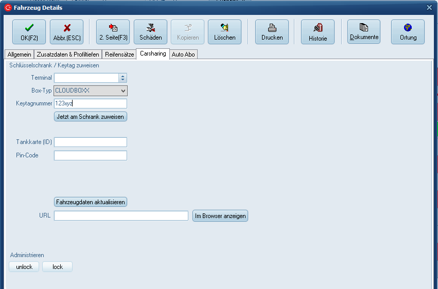This screenshot has width=438, height=289.
Task: Open Zusatzdaten & Profiltiefen tab
Action: tap(68, 55)
